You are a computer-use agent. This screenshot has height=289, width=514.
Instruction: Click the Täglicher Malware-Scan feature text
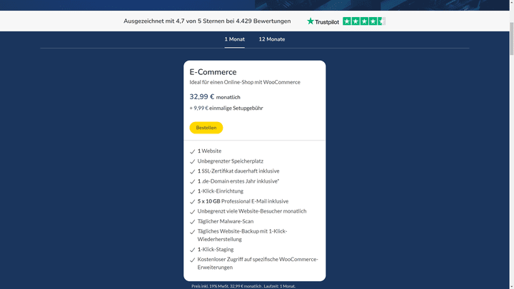(226, 221)
